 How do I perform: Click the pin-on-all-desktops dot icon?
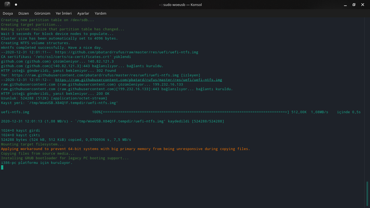pyautogui.click(x=16, y=5)
